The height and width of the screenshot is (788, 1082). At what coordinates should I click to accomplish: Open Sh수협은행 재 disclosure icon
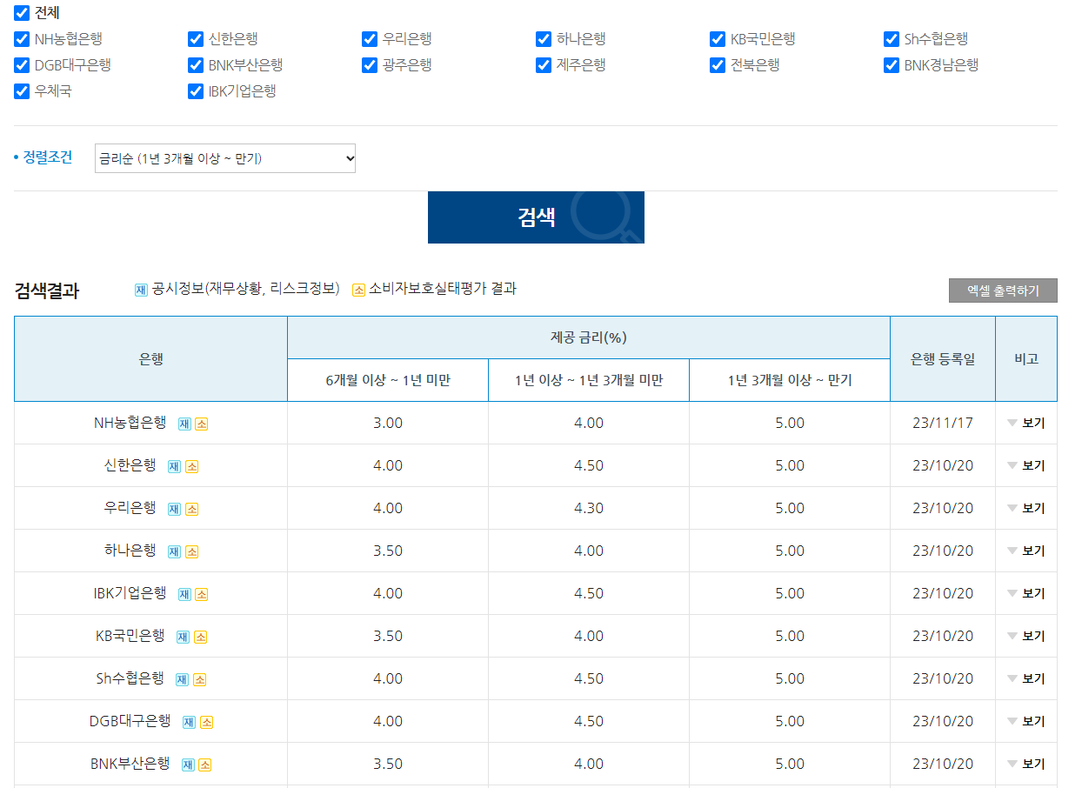[182, 679]
